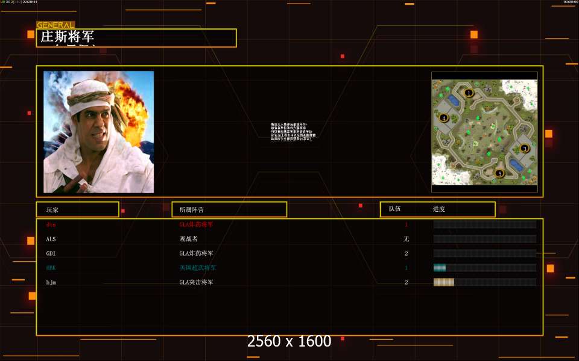Click the 庄斯将军 general name title box
Image resolution: width=579 pixels, height=361 pixels.
[x=136, y=38]
